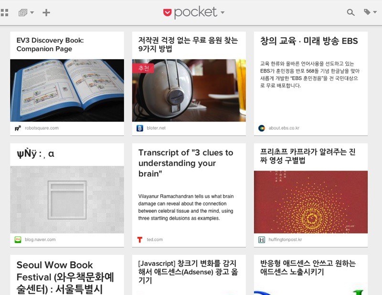The height and width of the screenshot is (295, 382).
Task: Open the robotsquare.com source link
Action: tap(42, 128)
